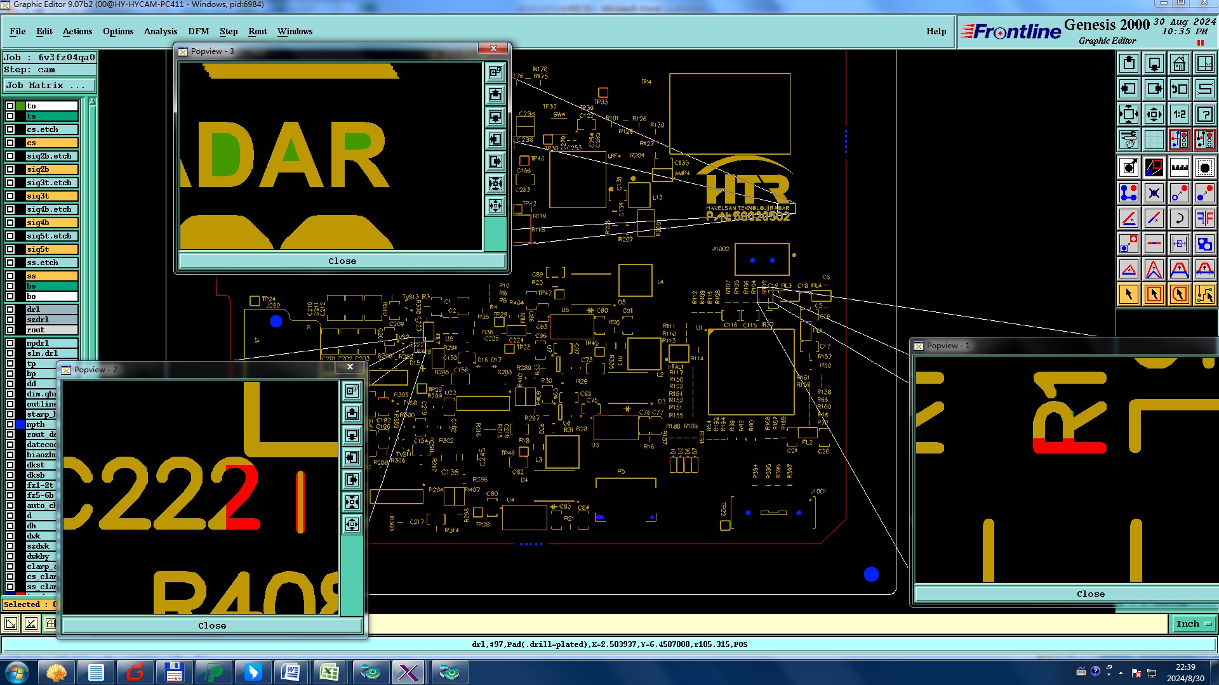
Task: Click the Home view icon
Action: coord(1179,63)
